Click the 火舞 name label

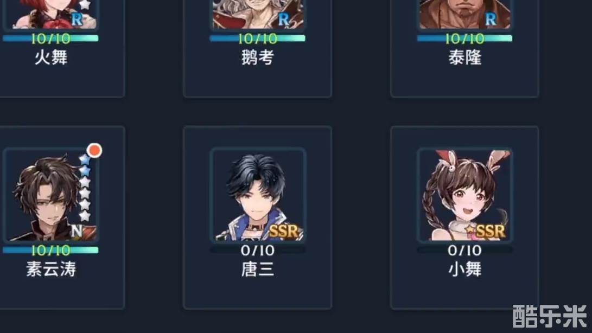(51, 58)
